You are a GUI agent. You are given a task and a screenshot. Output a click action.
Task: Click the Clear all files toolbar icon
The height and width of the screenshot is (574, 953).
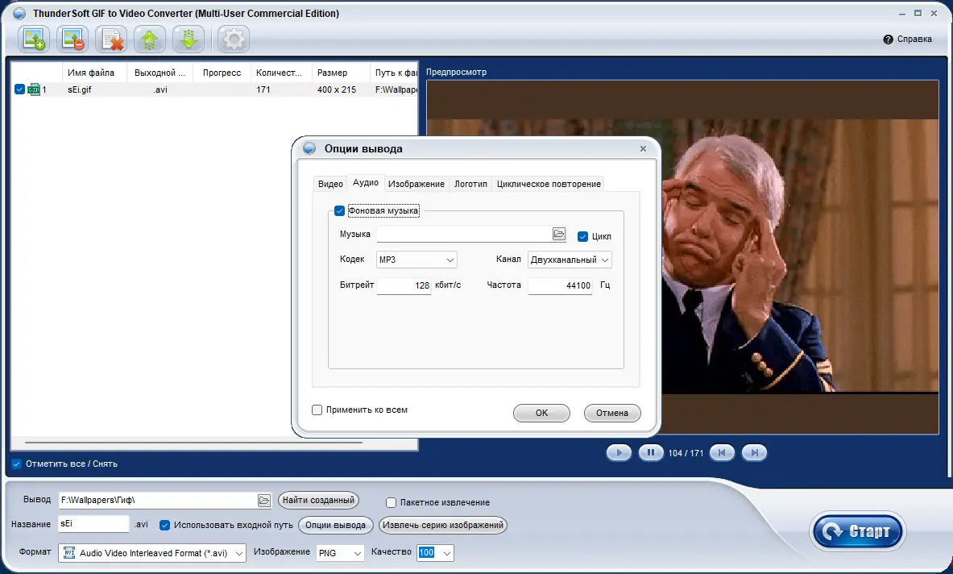111,40
